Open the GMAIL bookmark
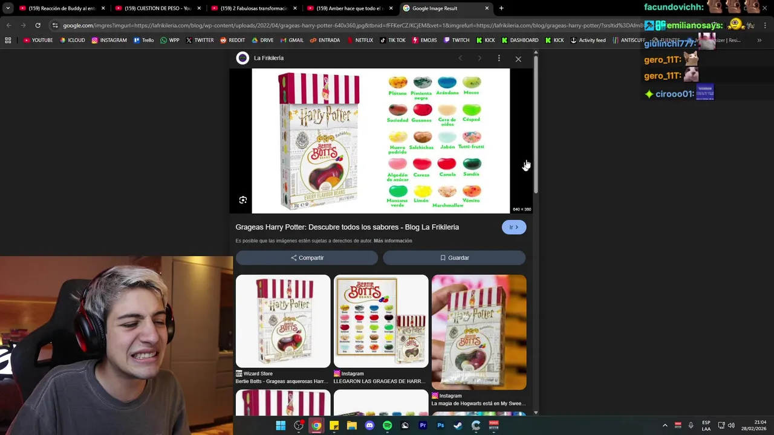774x435 pixels. [291, 40]
